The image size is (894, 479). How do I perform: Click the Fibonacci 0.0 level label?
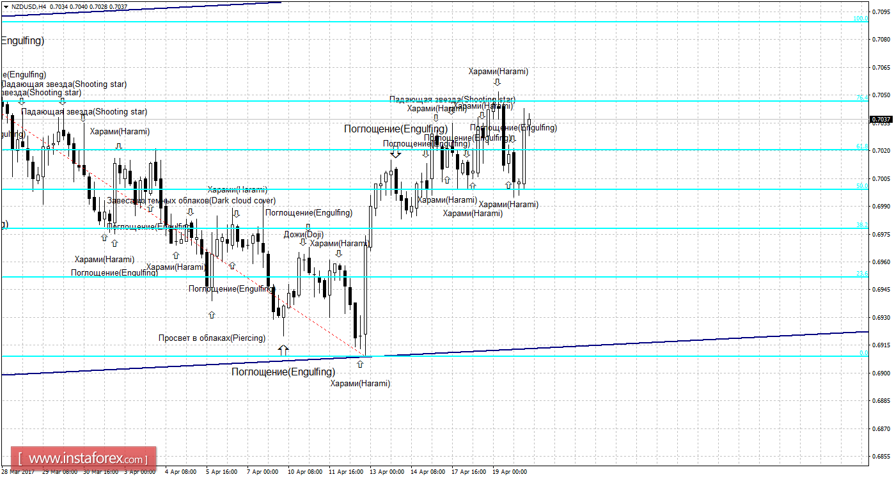[x=863, y=353]
